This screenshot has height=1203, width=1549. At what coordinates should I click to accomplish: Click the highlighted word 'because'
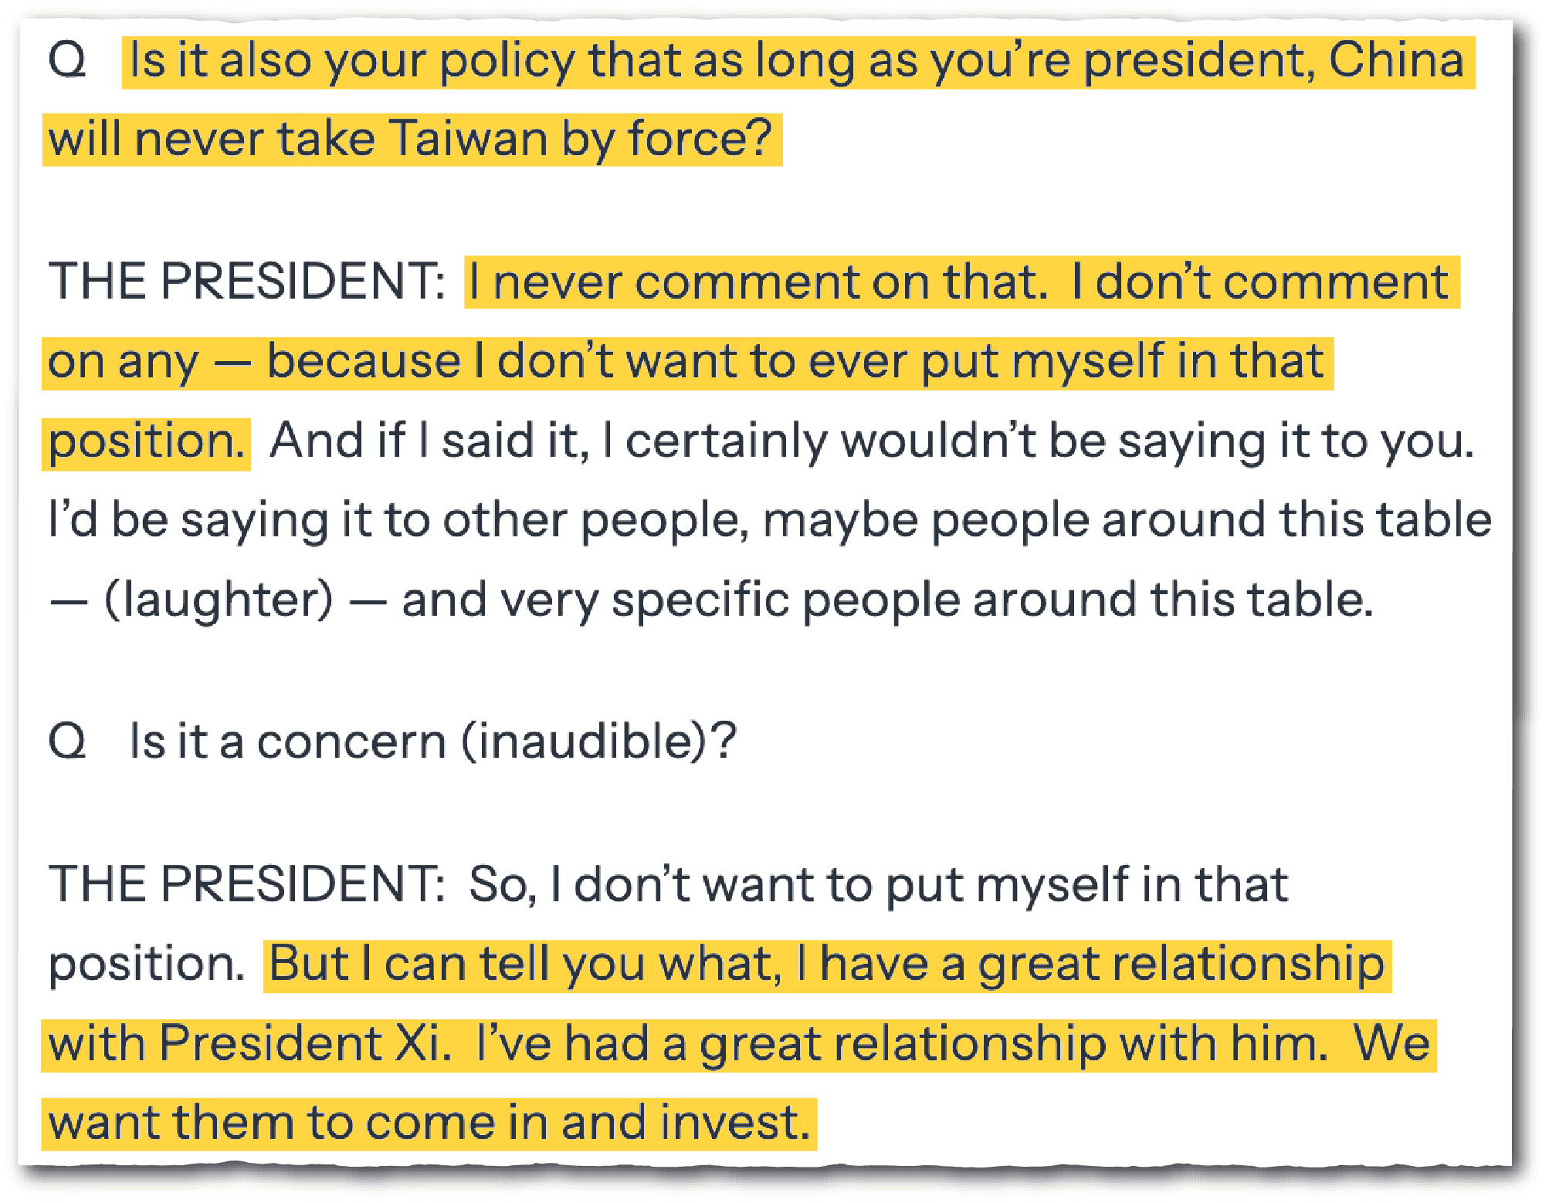click(x=363, y=361)
